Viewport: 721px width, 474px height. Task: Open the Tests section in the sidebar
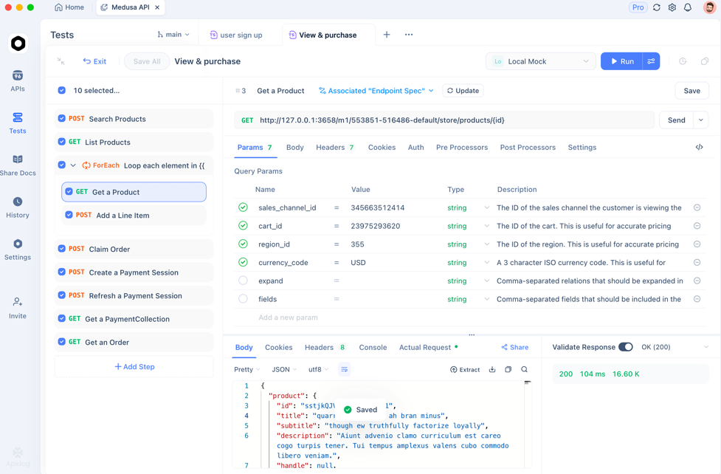point(18,120)
